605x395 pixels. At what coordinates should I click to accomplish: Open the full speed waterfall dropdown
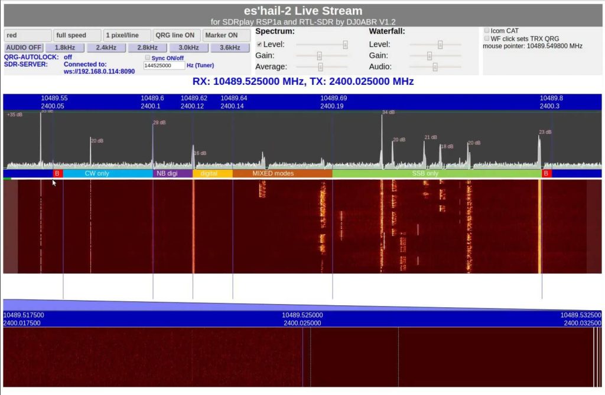(x=76, y=35)
